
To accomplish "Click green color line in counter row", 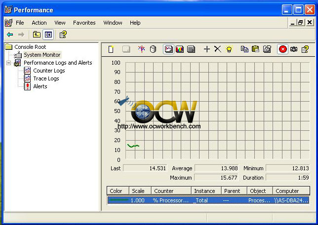I will point(118,200).
